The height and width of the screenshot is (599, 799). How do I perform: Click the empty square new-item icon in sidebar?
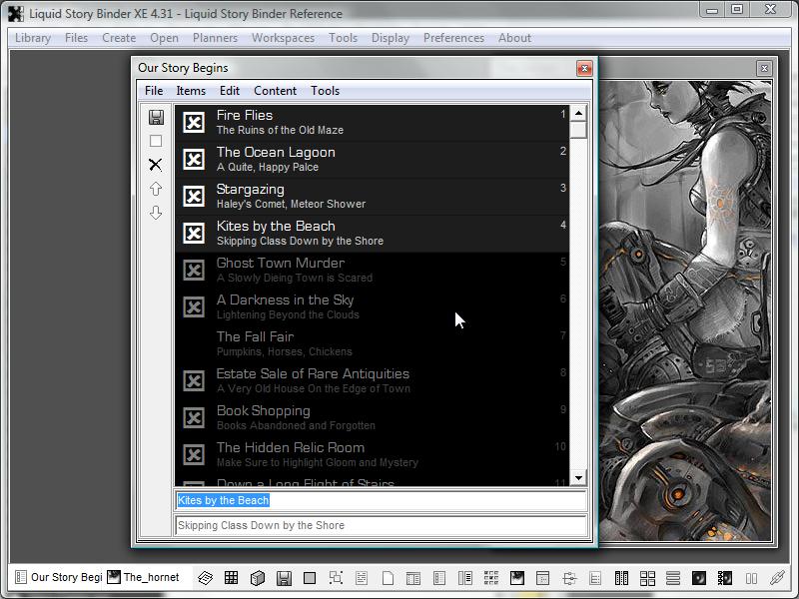156,142
